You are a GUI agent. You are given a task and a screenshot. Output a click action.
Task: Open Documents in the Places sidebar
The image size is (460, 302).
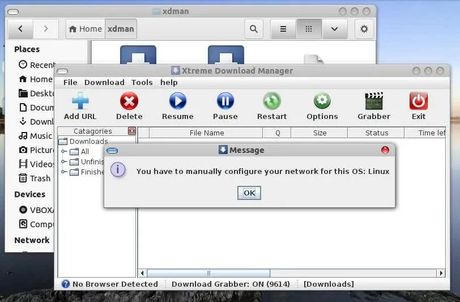tap(36, 108)
